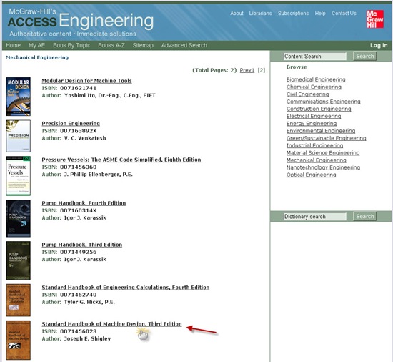
Task: Open Precision Engineering book title
Action: tap(71, 124)
